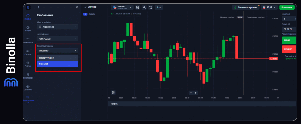Image resolution: width=301 pixels, height=124 pixels.
Task: Open chart settings sliders icon
Action: tap(113, 92)
